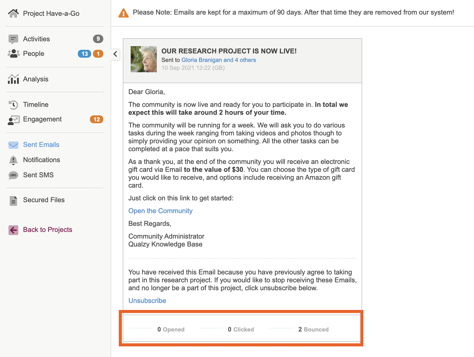
Task: Click the Secured Files document icon
Action: click(x=13, y=200)
